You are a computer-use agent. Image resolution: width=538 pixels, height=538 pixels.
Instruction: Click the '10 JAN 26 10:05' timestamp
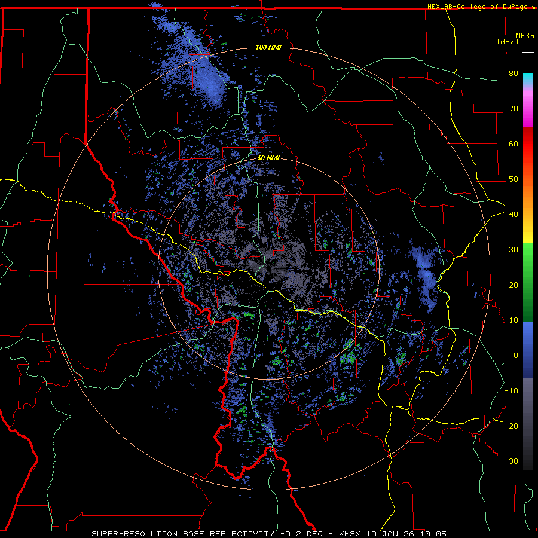(406, 534)
